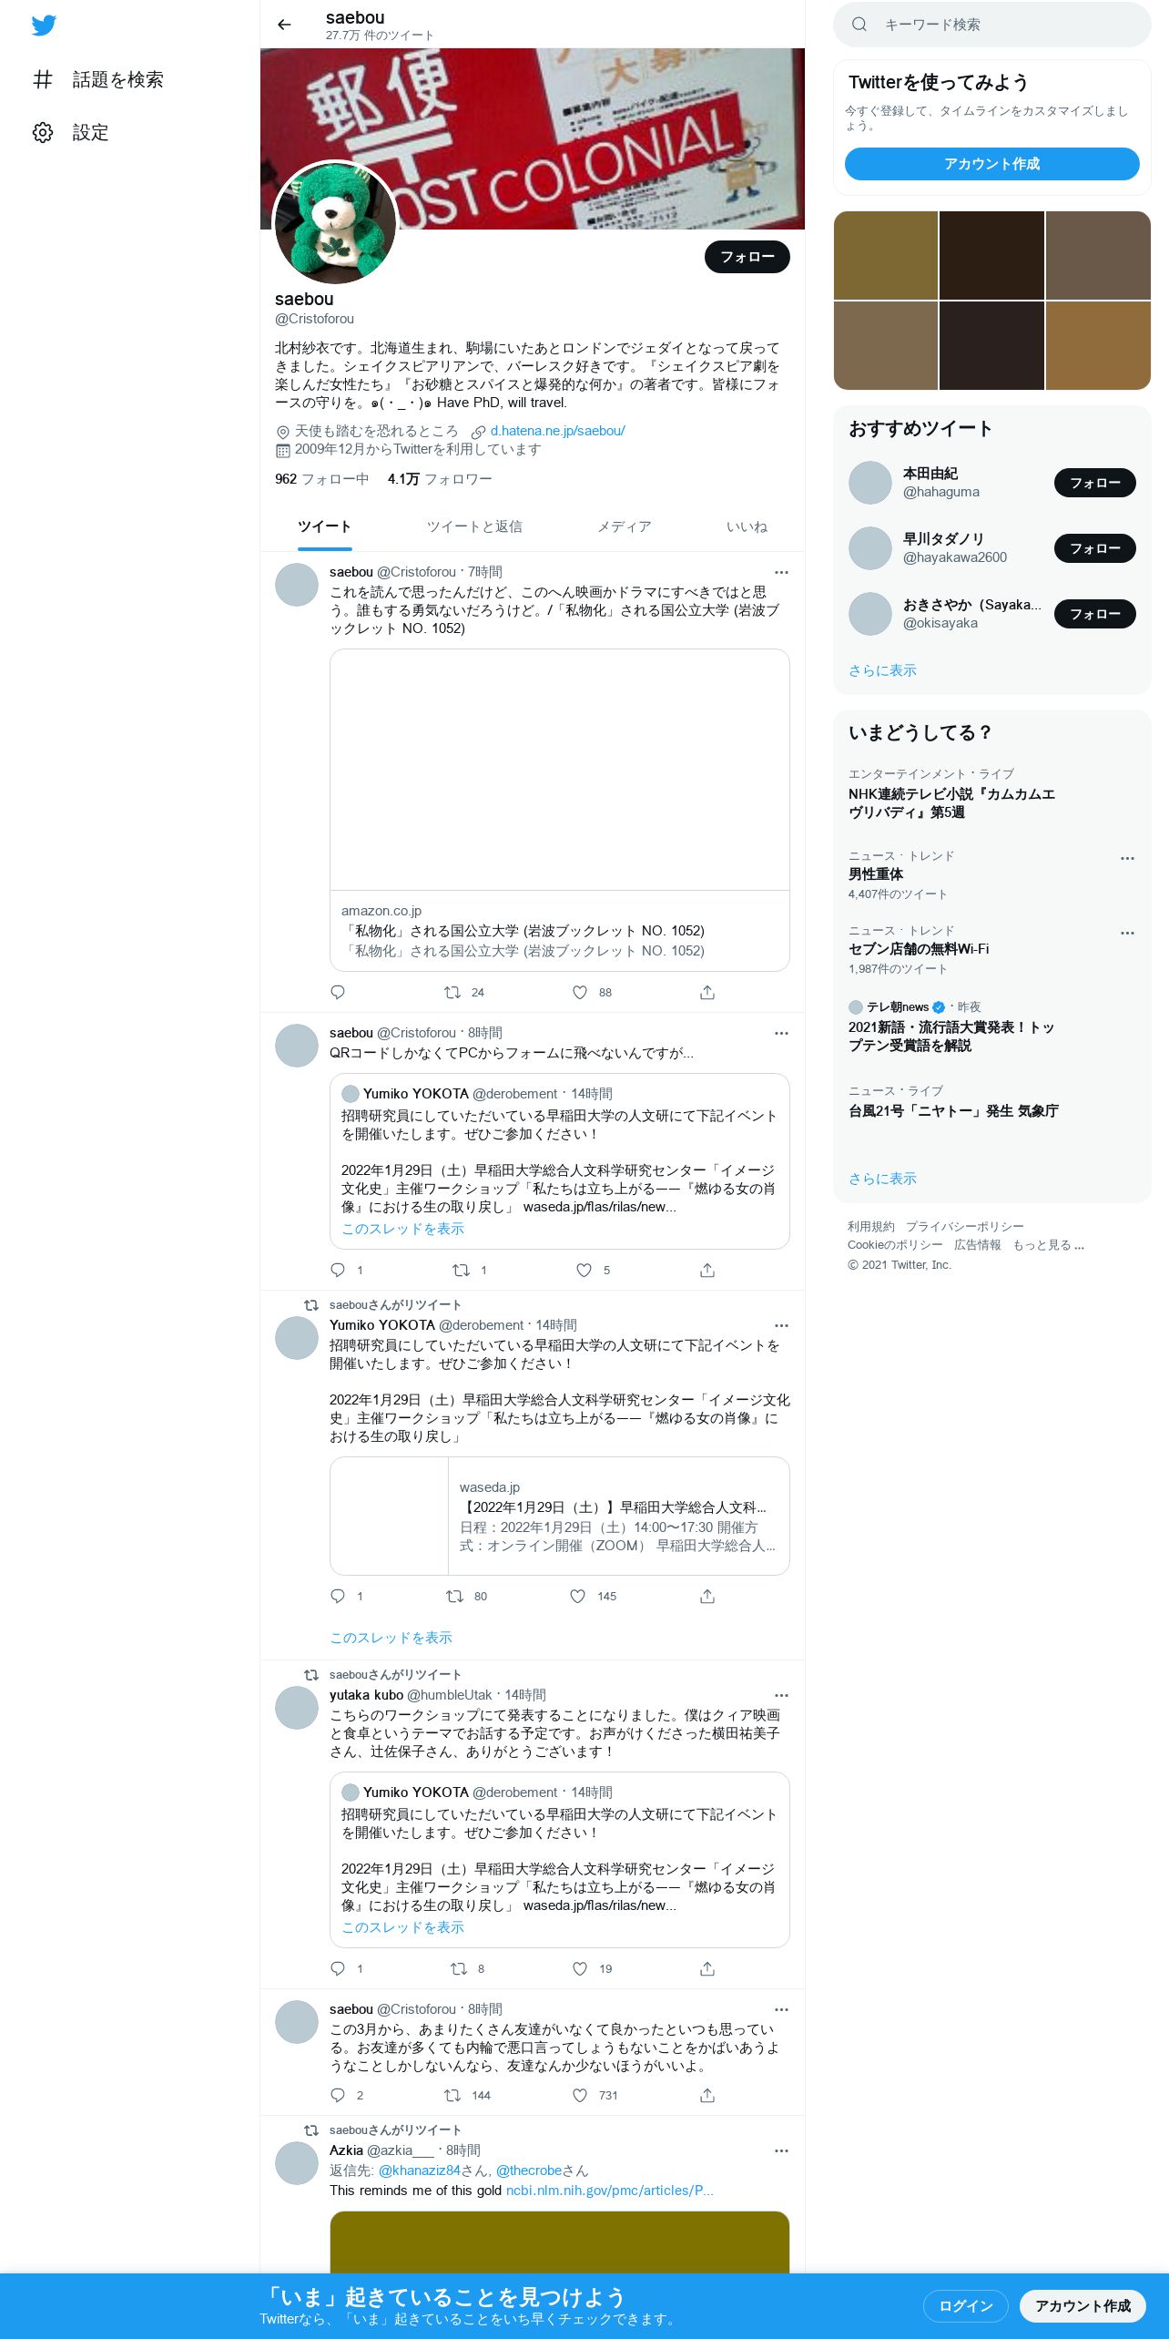The width and height of the screenshot is (1169, 2339).
Task: Open 2021新語・流行語大賞 テレ朝news item
Action: pyautogui.click(x=951, y=1036)
